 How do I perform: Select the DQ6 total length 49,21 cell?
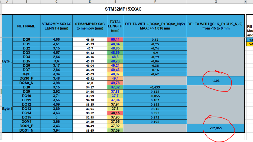point(115,66)
